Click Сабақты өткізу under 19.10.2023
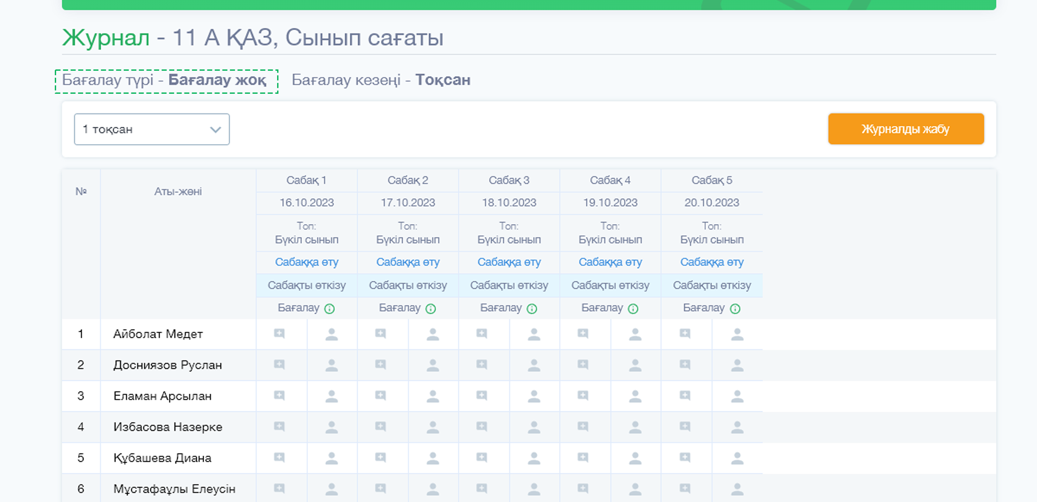1037x502 pixels. 610,285
